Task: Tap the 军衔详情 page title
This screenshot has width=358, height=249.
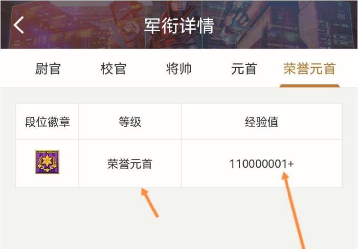Action: coord(179,26)
